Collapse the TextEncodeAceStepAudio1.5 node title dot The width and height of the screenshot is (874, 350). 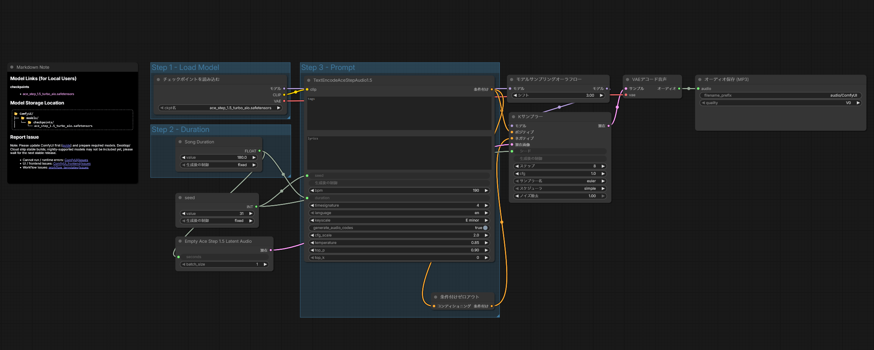coord(309,80)
